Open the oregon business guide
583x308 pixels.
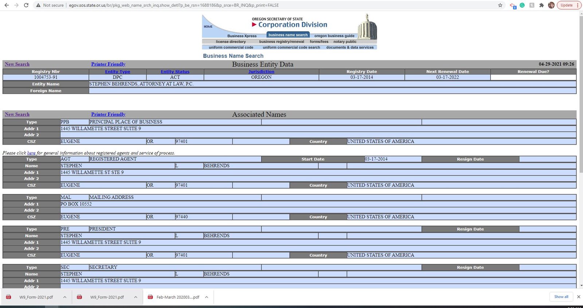[x=334, y=36]
